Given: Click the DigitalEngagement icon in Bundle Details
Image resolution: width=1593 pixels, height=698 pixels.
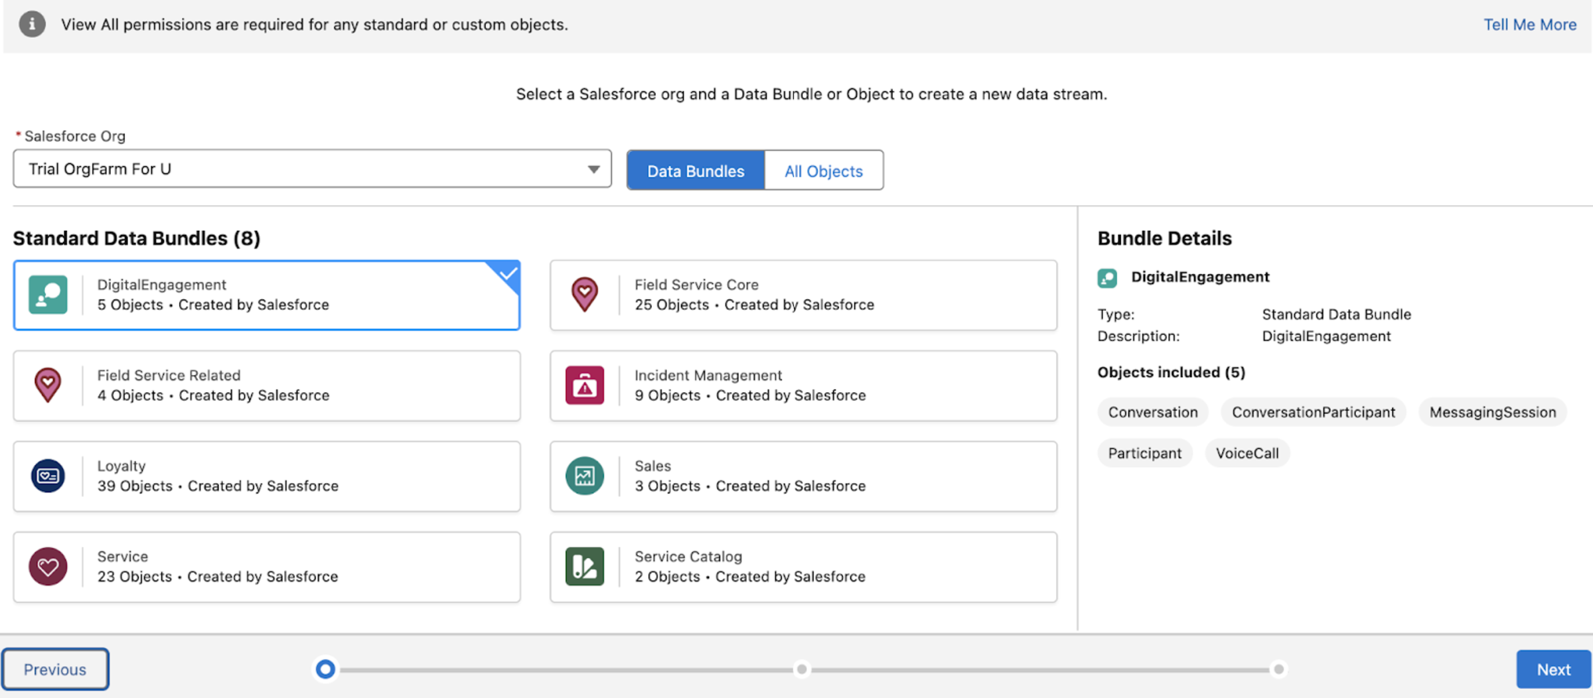Looking at the screenshot, I should point(1107,277).
